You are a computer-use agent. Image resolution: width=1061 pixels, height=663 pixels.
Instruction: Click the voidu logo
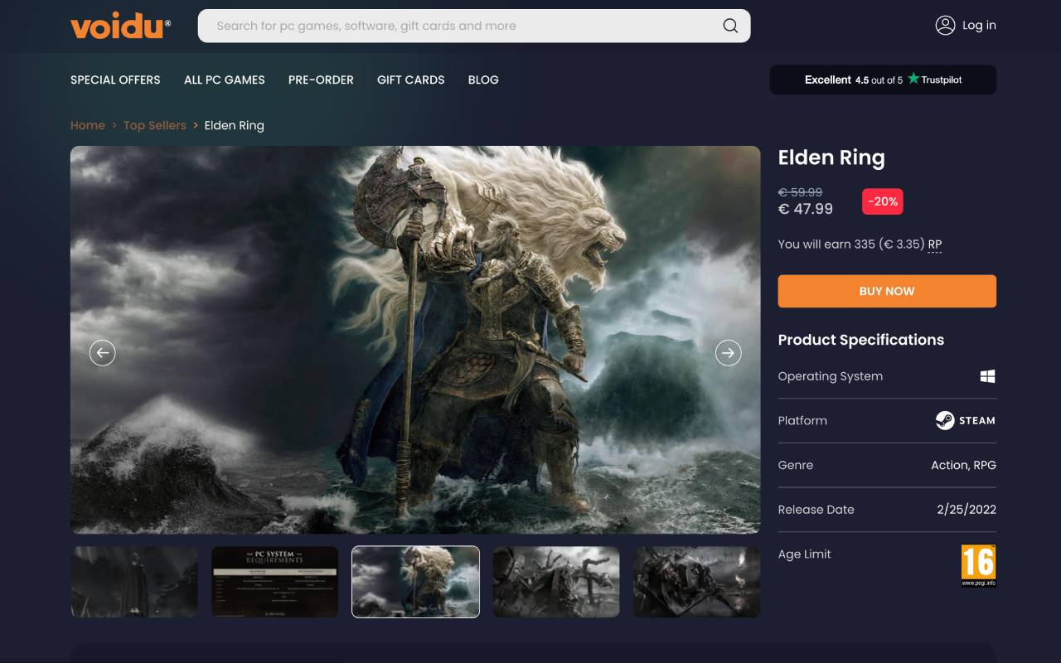point(120,26)
